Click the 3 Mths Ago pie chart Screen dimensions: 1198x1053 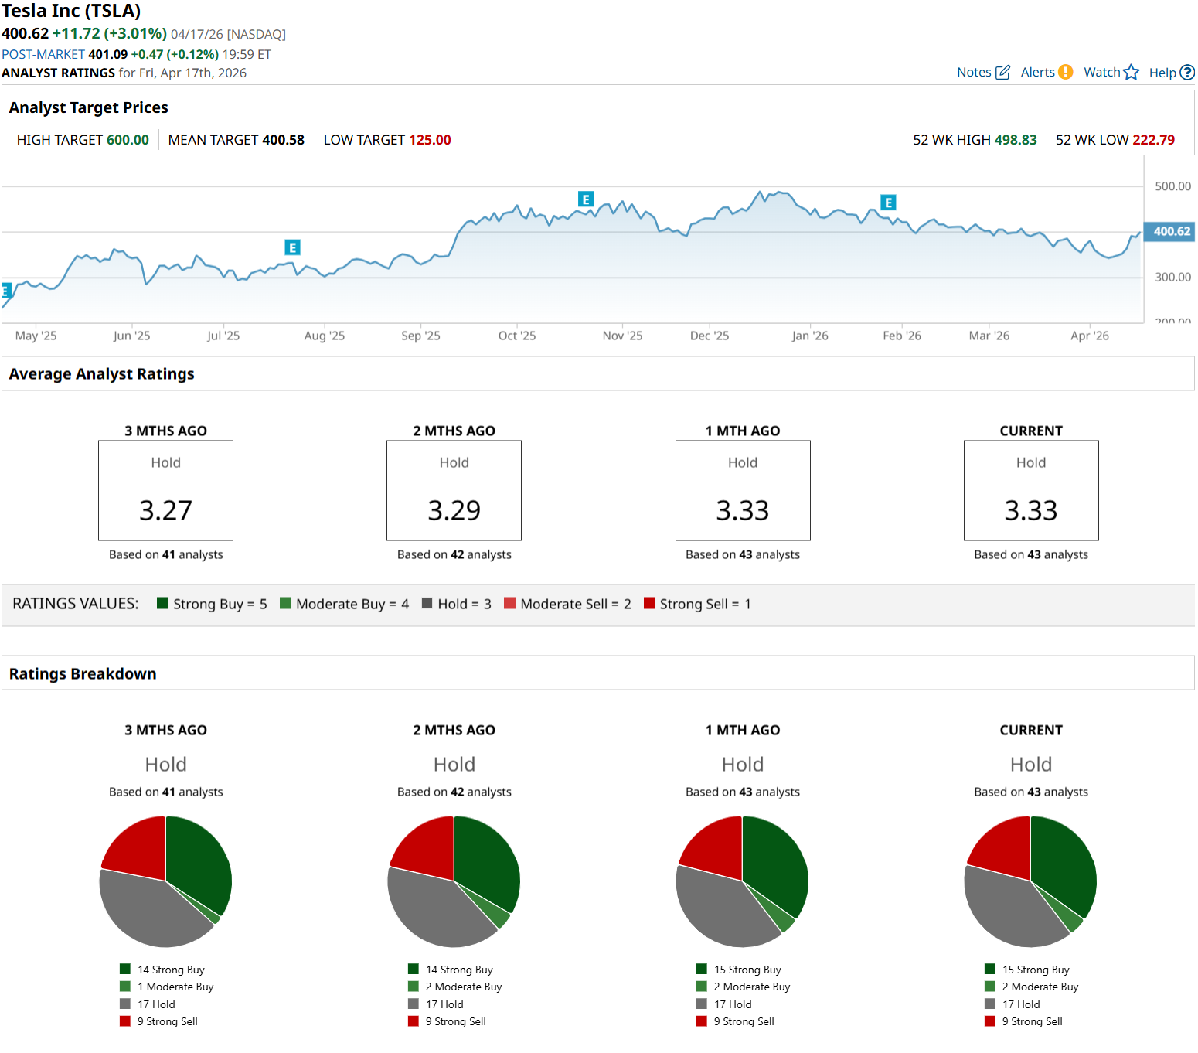point(165,881)
